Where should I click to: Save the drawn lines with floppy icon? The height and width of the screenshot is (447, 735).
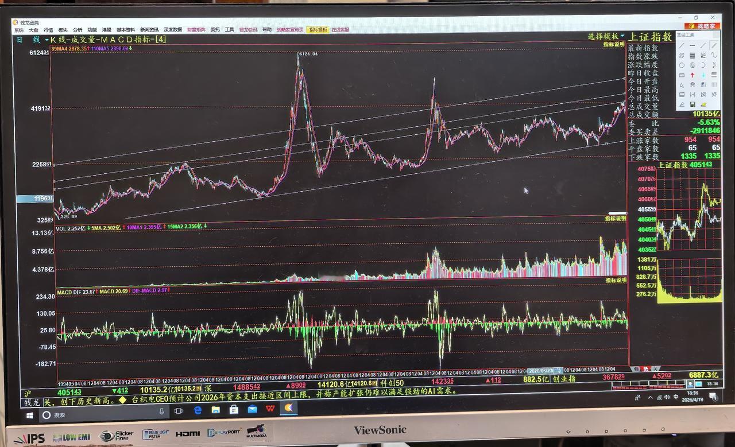click(693, 104)
